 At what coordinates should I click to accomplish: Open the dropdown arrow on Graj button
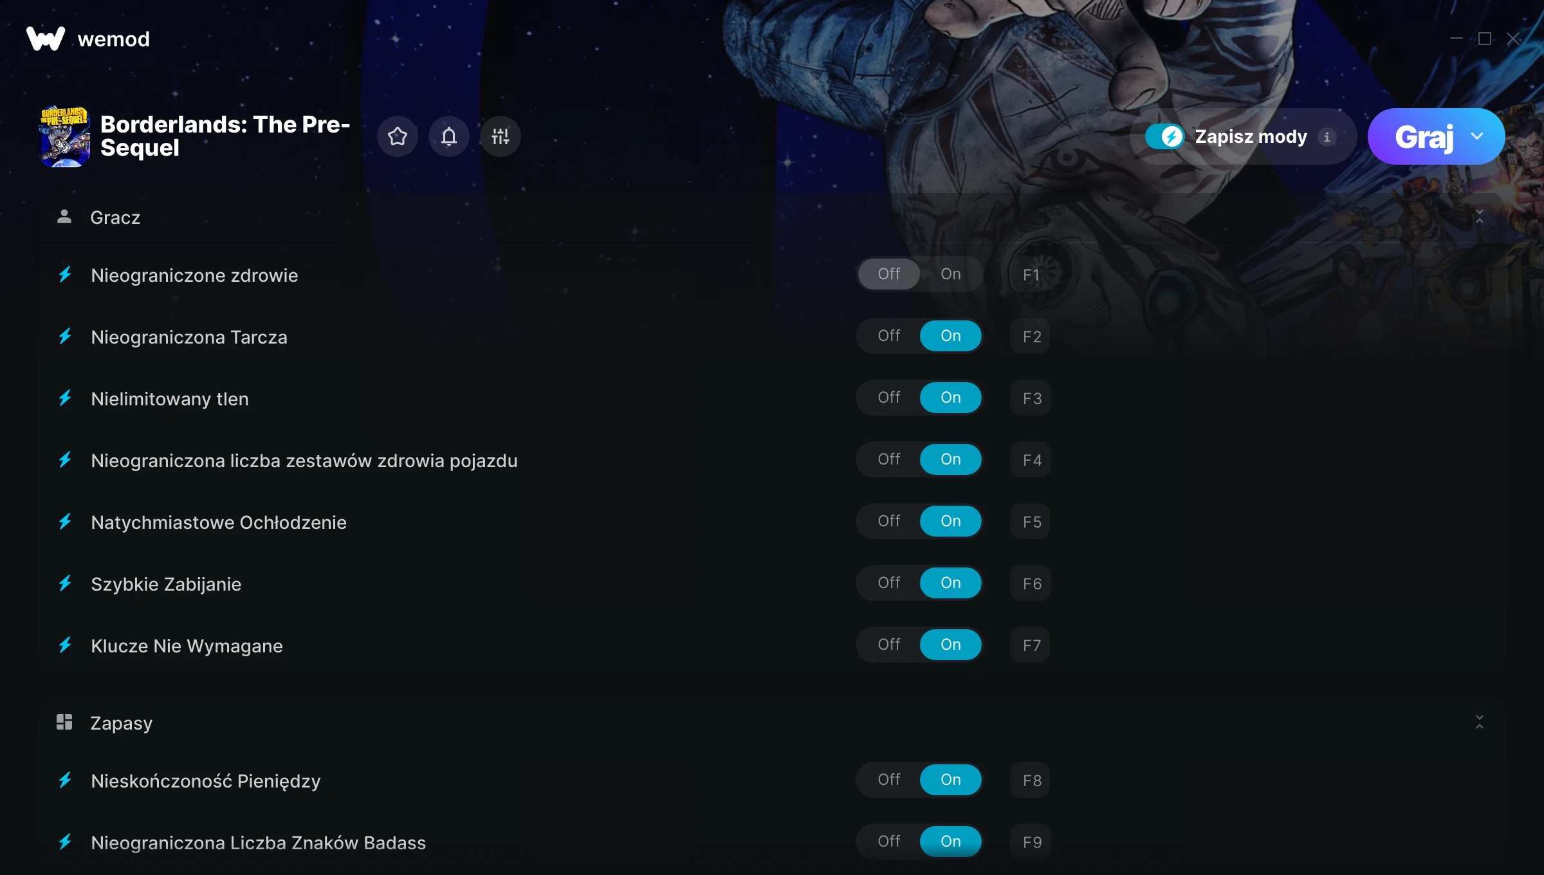coord(1477,136)
